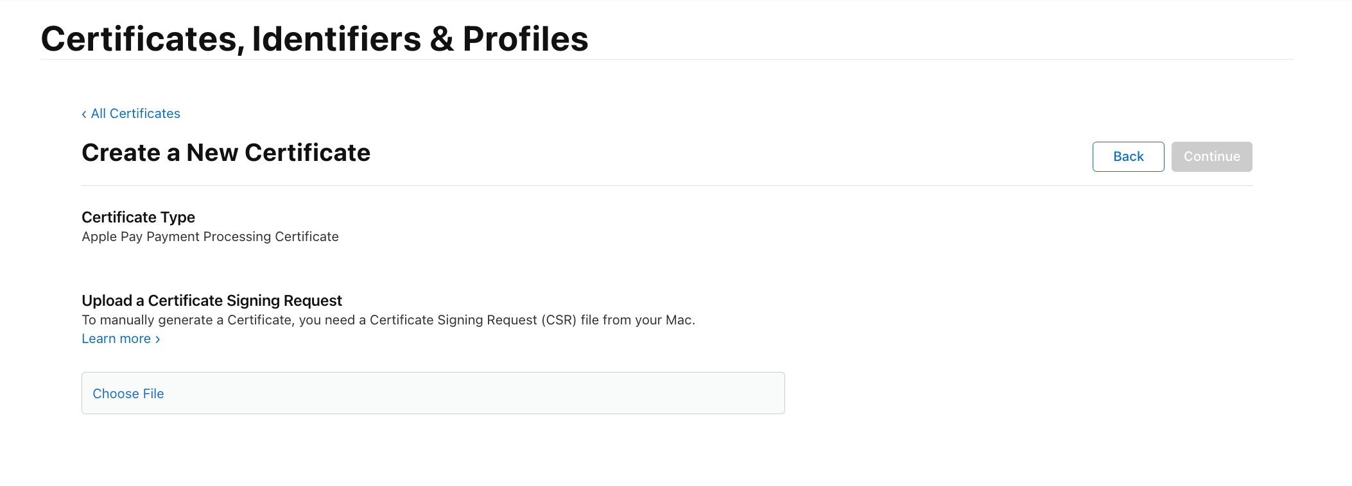
Task: Click the word "Identifiers" in the page title
Action: (x=336, y=39)
